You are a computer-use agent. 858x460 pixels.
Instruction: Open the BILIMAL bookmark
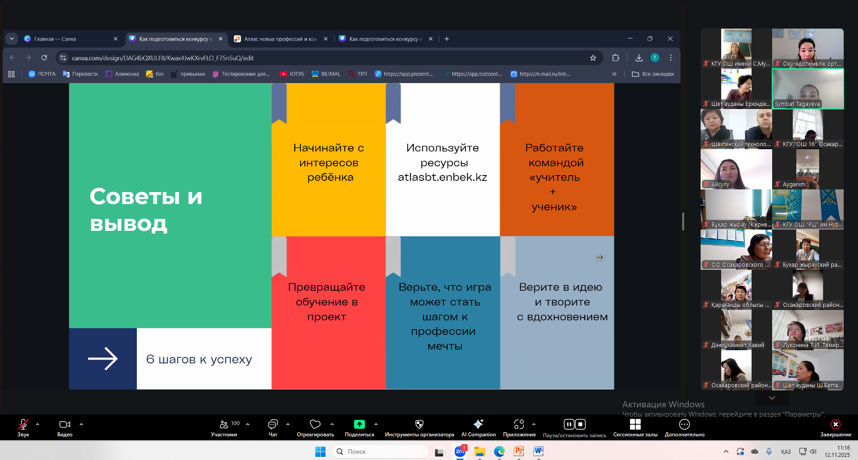pyautogui.click(x=326, y=74)
